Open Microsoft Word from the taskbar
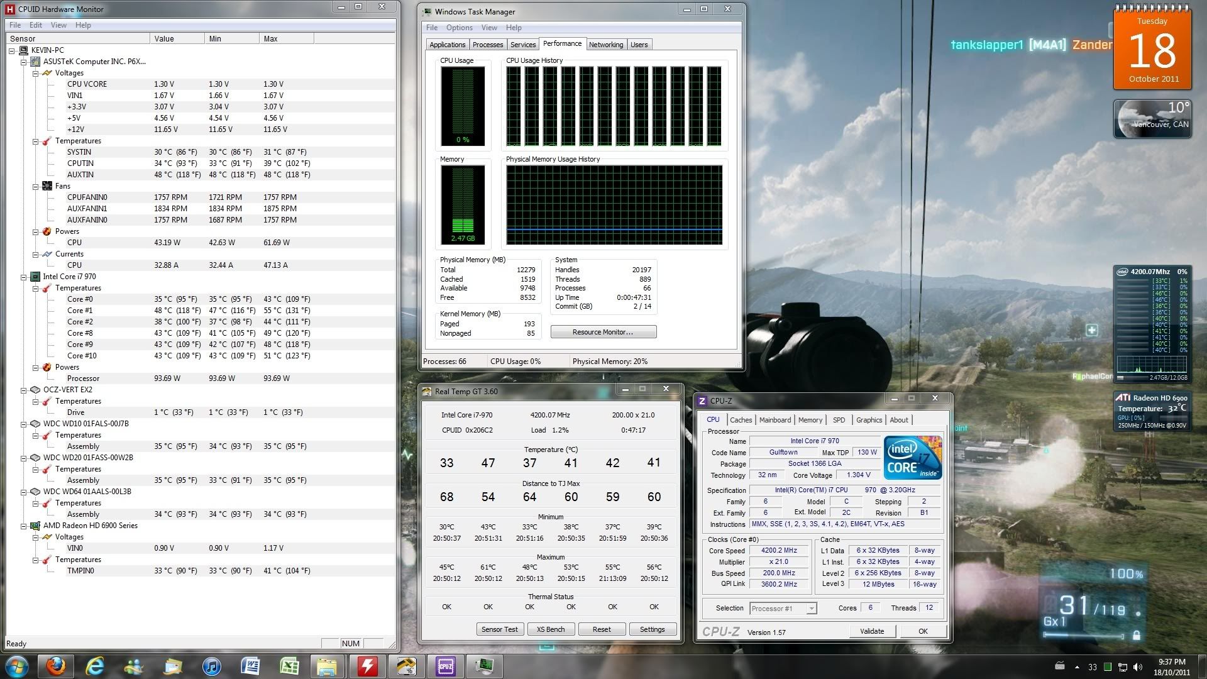Screen dimensions: 1207x679 click(250, 666)
